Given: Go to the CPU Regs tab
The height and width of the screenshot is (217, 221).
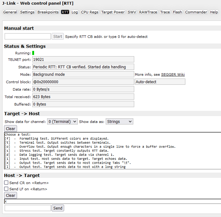Looking at the screenshot, I should pyautogui.click(x=90, y=12).
